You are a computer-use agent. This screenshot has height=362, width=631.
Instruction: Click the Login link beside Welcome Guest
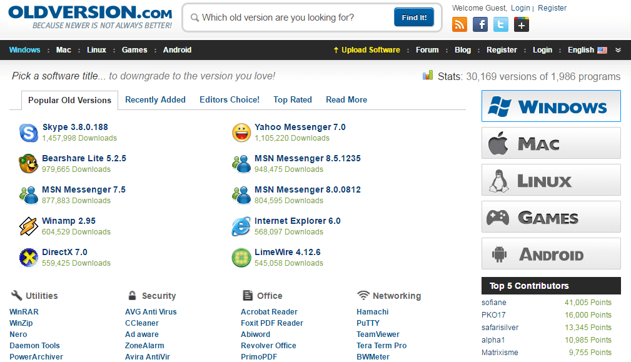[x=520, y=8]
